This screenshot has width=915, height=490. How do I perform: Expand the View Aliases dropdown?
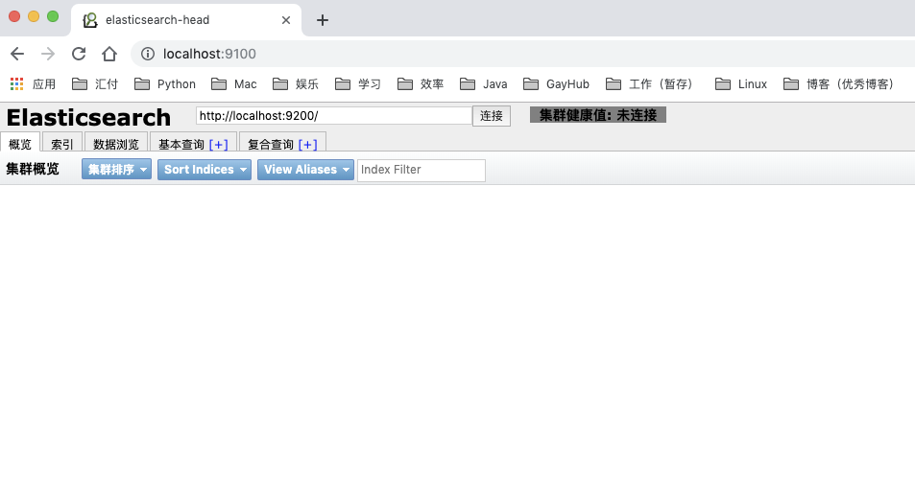tap(305, 170)
